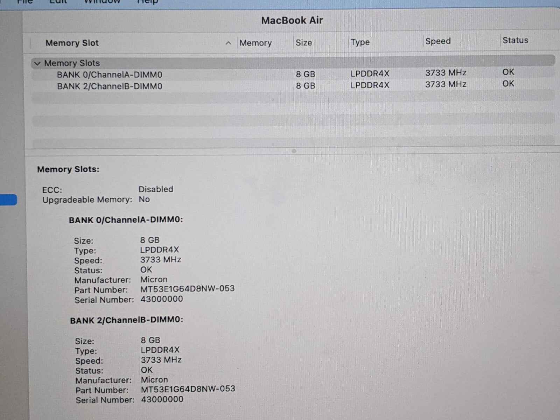Open the Edit menu
560x420 pixels.
point(58,2)
